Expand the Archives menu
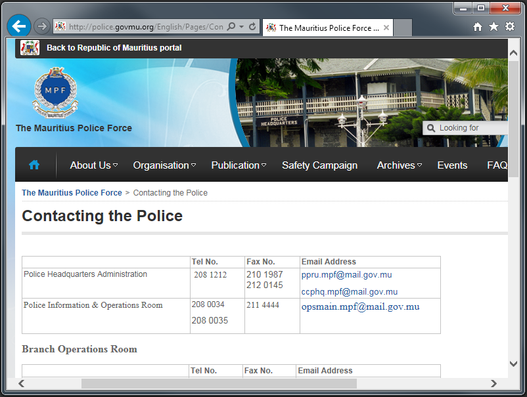527x397 pixels. click(x=400, y=165)
